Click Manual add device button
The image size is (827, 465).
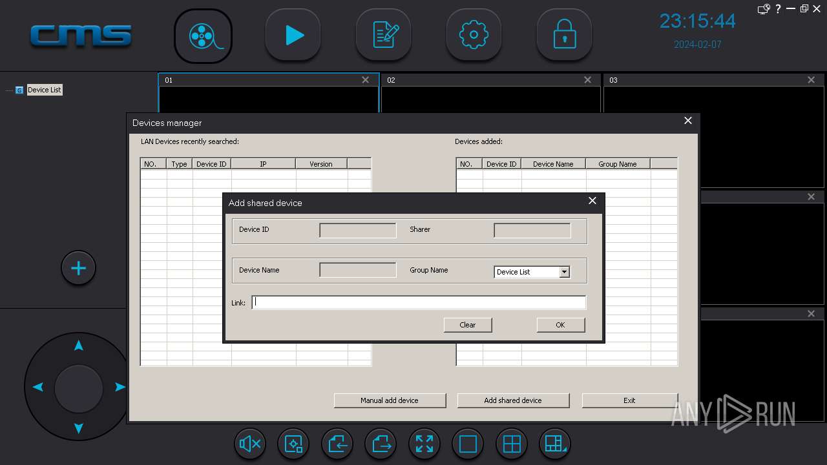[x=390, y=400]
